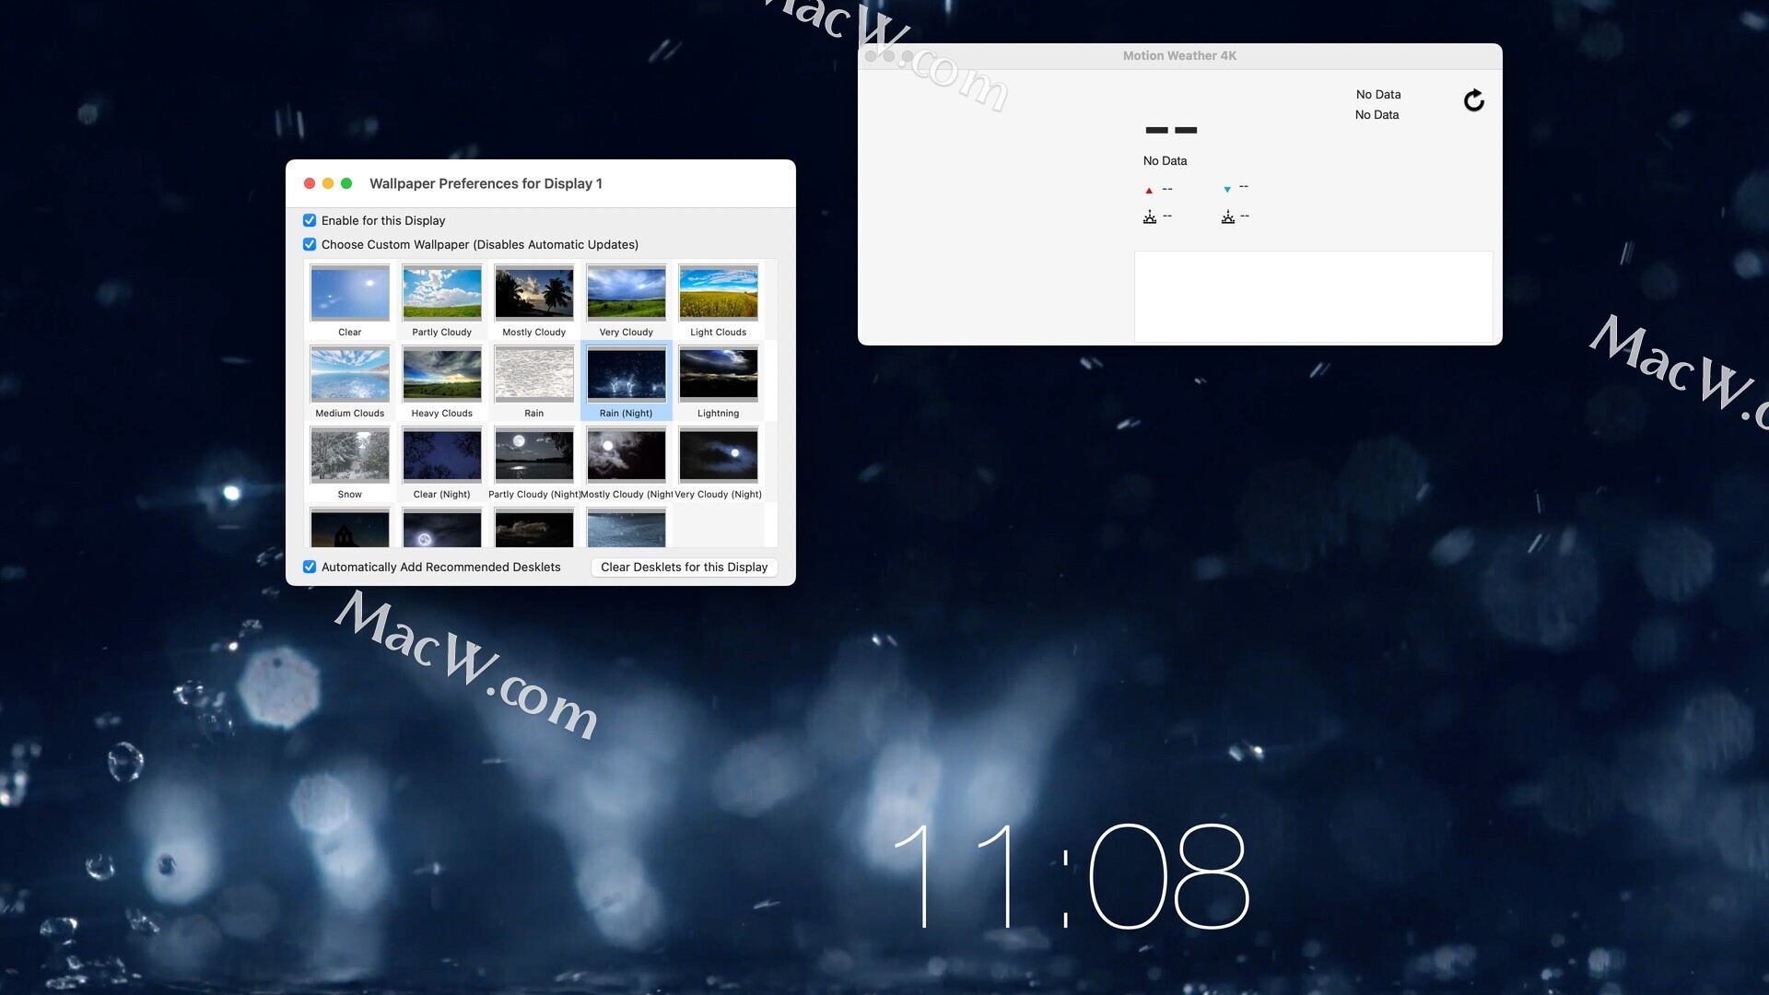1769x995 pixels.
Task: Pick the Clear (Night) wallpaper
Action: coord(442,455)
